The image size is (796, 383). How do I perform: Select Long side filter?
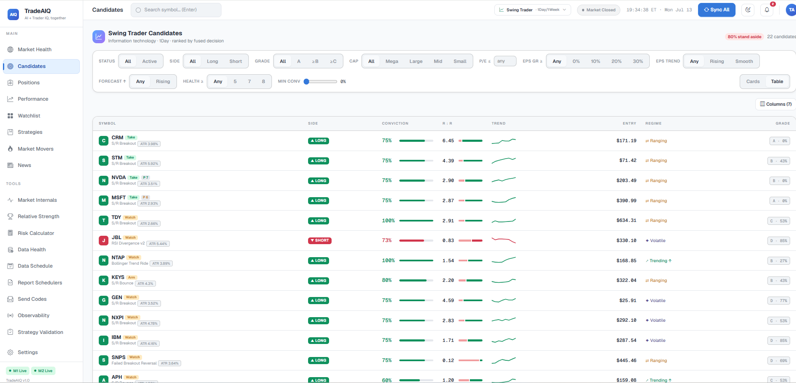pos(212,61)
